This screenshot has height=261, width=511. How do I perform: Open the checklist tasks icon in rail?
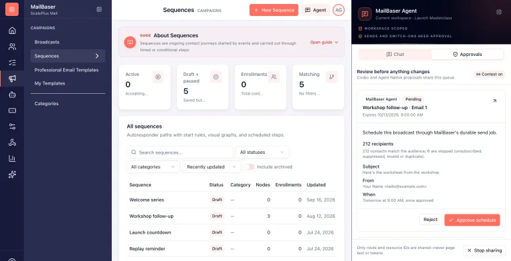click(12, 63)
